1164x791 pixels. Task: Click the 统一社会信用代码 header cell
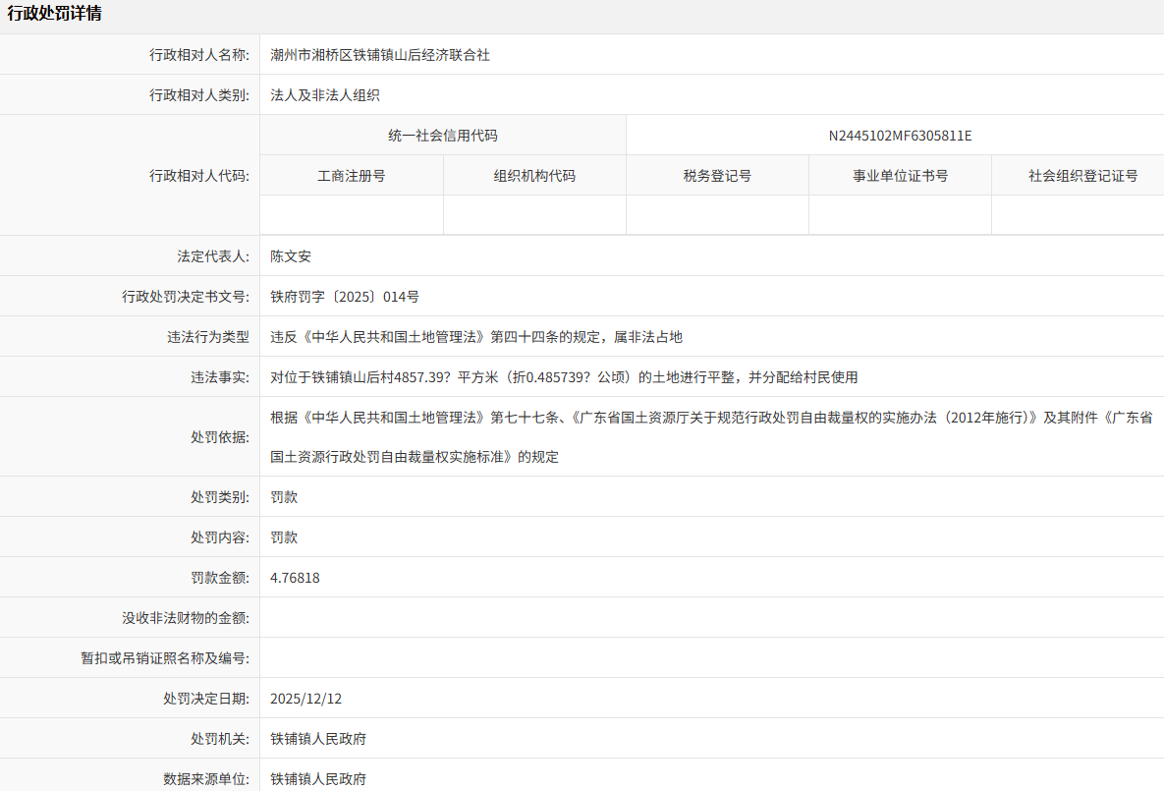coord(443,136)
